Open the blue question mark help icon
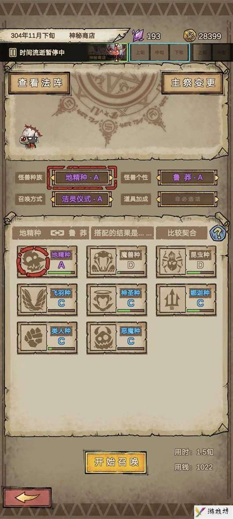The height and width of the screenshot is (519, 233). tap(218, 232)
